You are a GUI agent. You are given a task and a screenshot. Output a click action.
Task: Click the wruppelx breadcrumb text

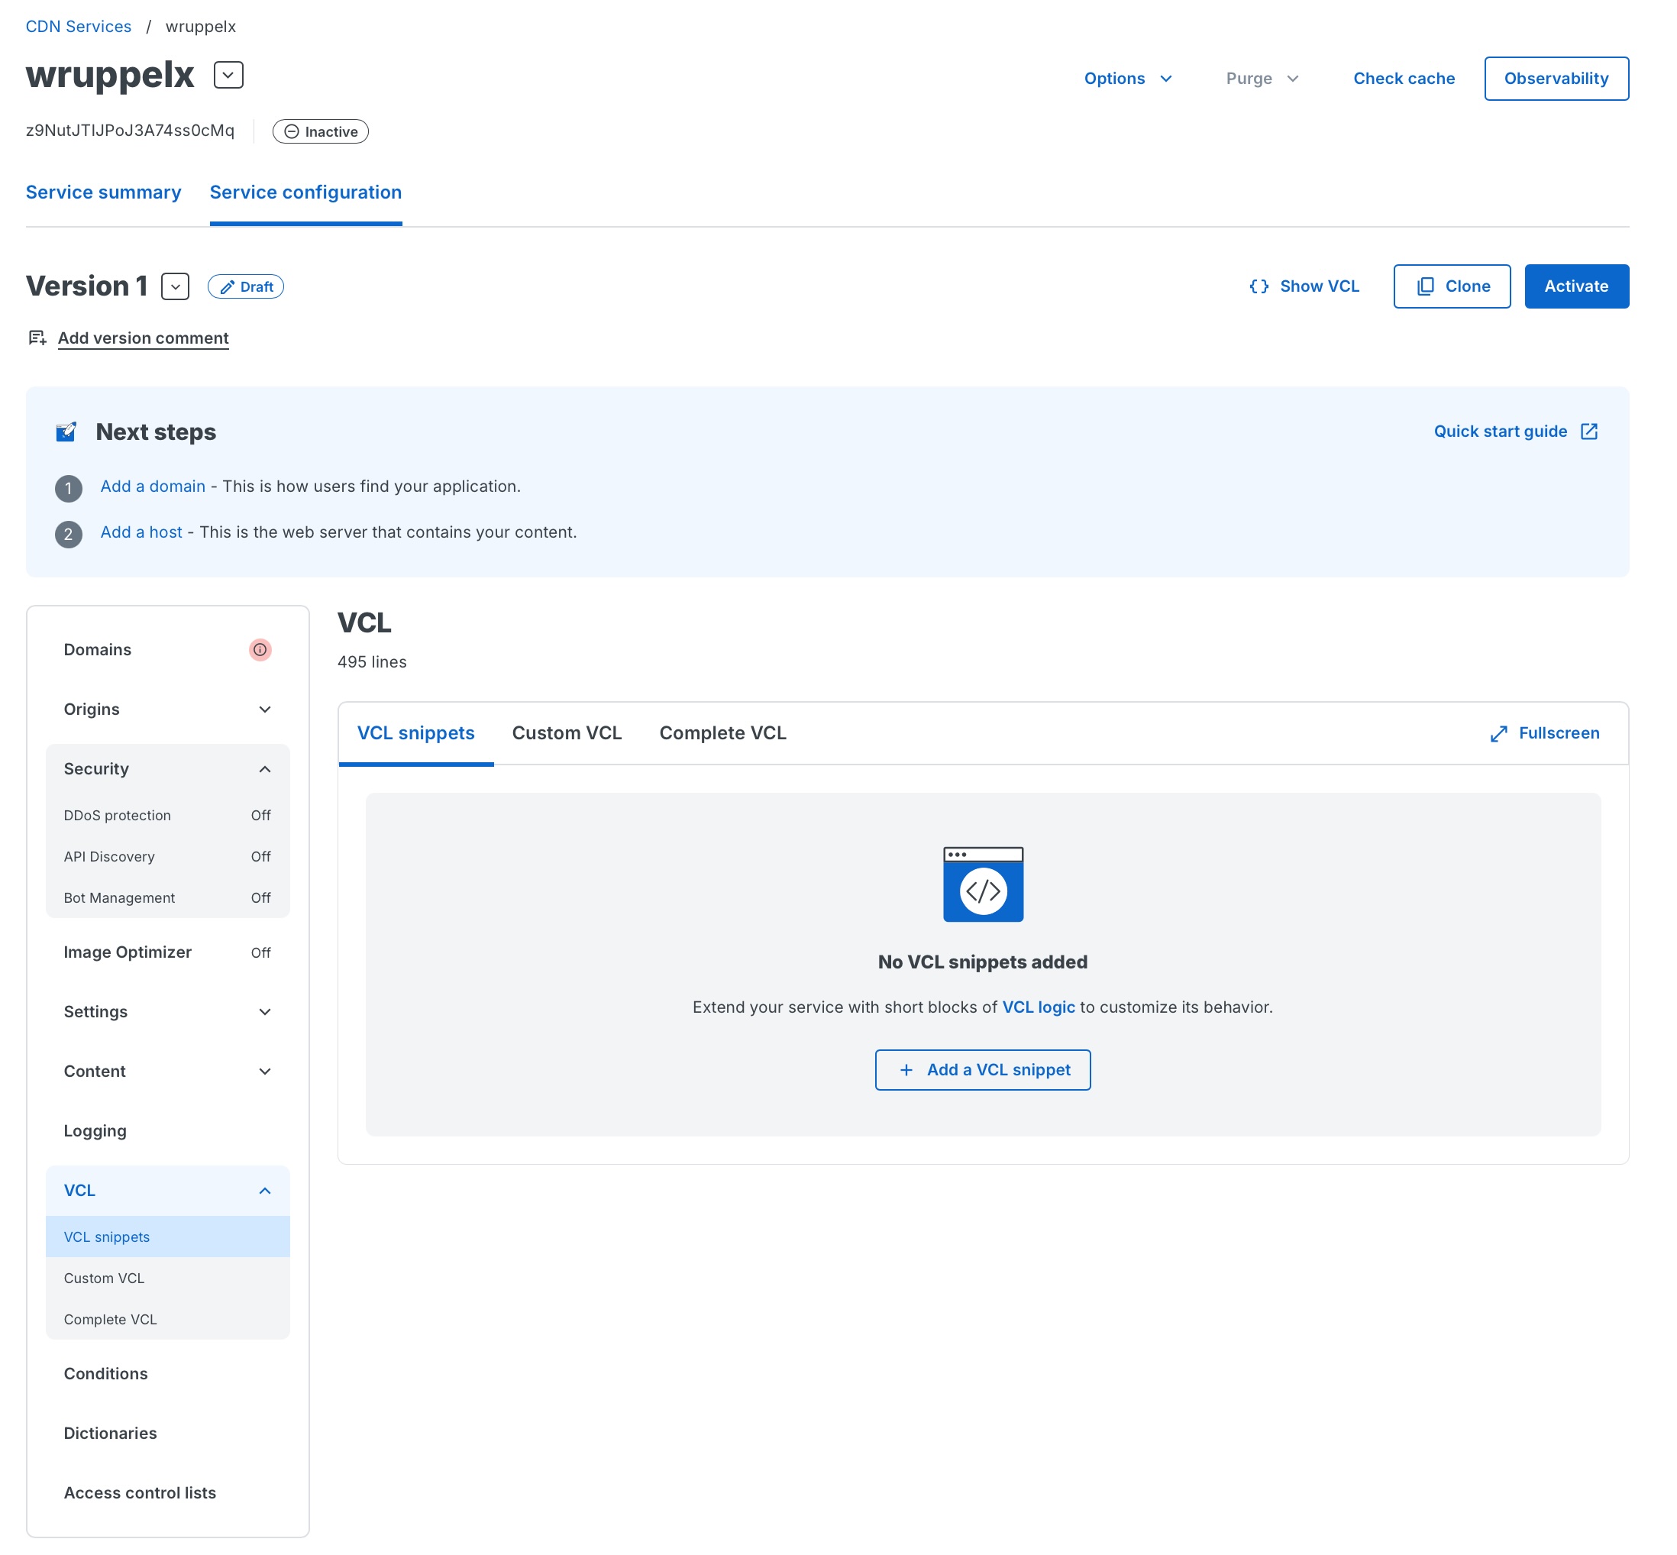(x=200, y=26)
